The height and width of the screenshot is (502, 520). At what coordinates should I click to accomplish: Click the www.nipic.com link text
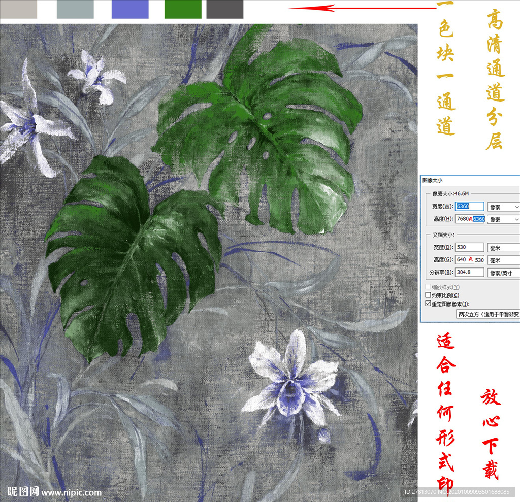click(x=72, y=493)
